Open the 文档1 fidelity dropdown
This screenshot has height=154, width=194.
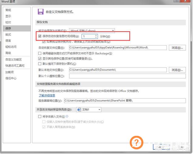pos(89,110)
